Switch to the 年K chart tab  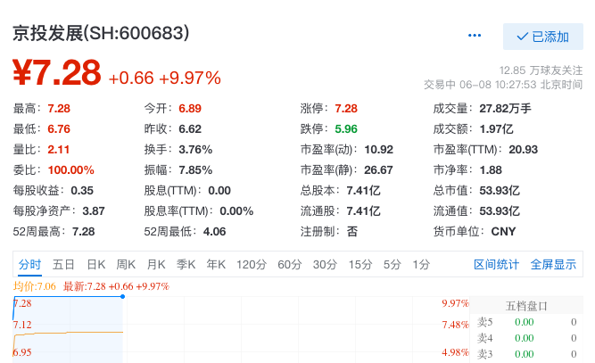[216, 264]
